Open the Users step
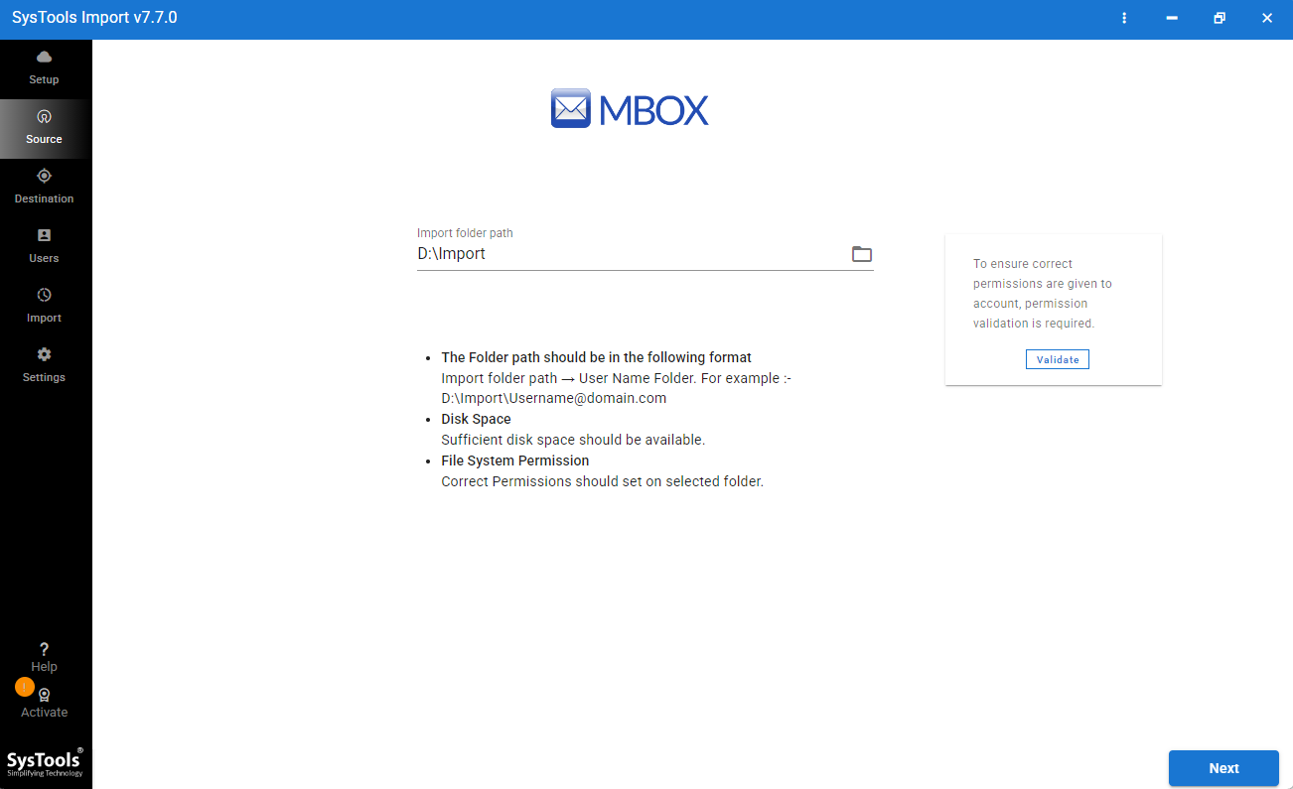 44,246
